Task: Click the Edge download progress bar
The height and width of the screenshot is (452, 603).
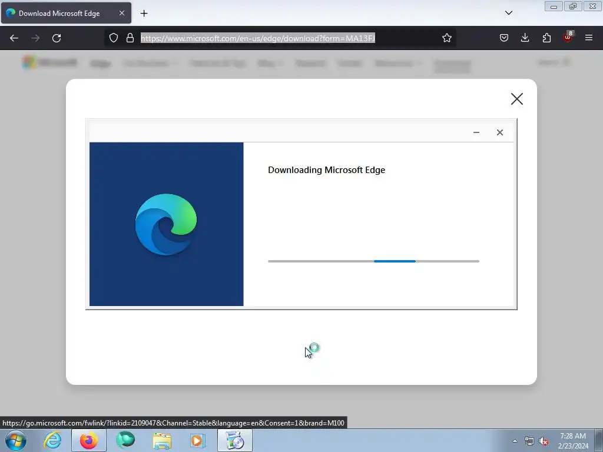Action: pos(373,261)
